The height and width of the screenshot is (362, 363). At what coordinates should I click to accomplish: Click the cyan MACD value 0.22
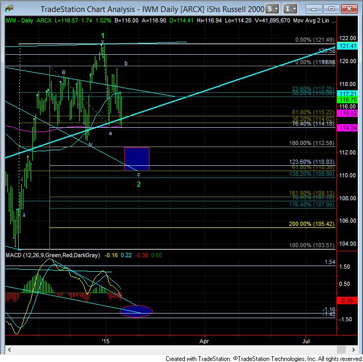(126, 255)
